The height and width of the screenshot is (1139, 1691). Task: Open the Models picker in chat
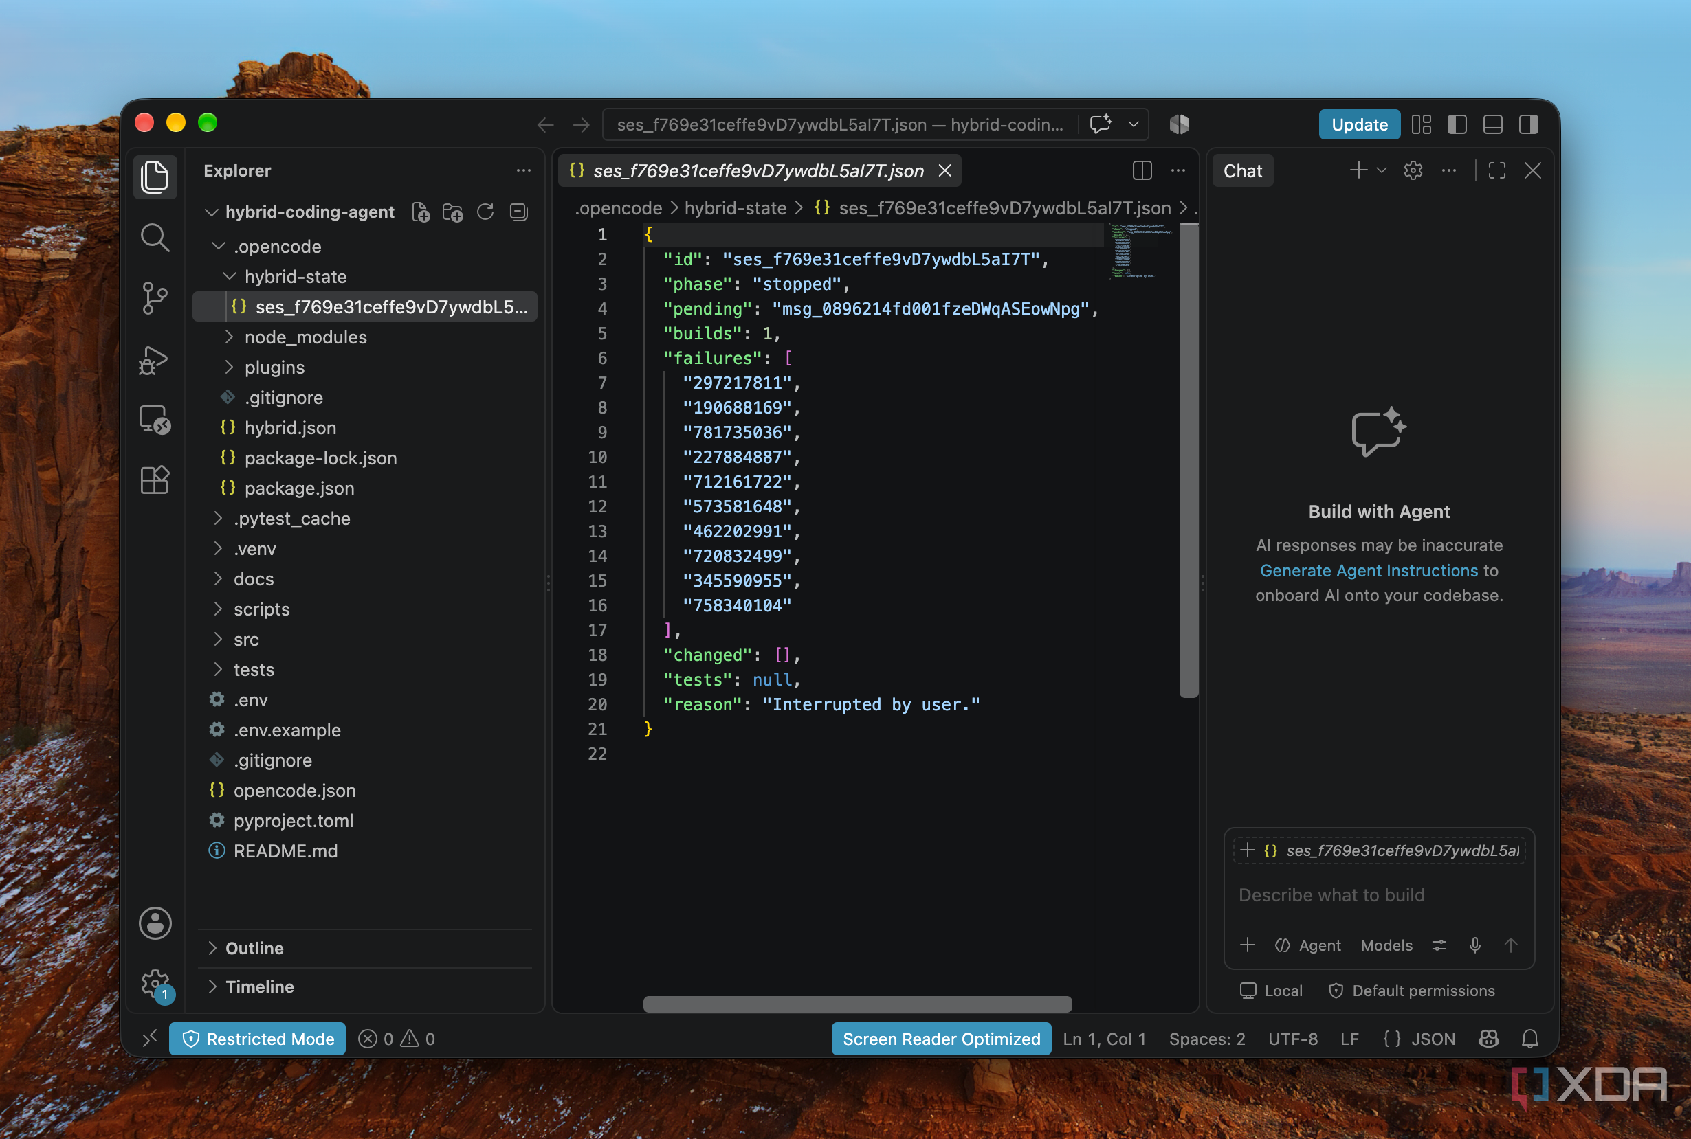[x=1386, y=945]
